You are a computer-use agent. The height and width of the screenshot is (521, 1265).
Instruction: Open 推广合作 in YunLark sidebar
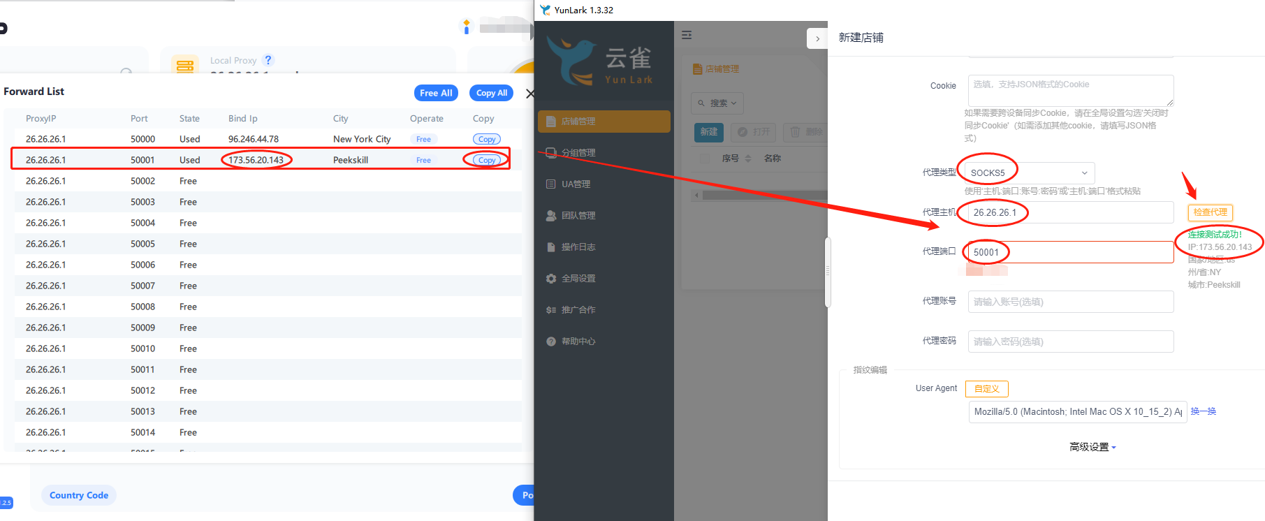coord(604,310)
